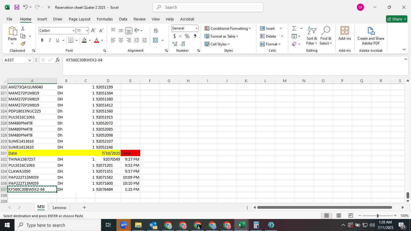Apply center horizontal alignment
Screen dimensions: 411x231
121,40
